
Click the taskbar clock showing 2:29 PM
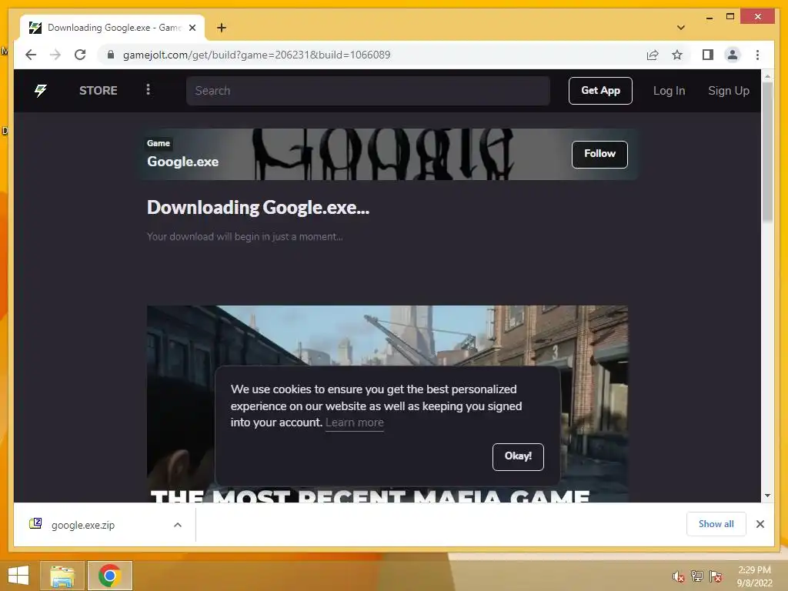tap(754, 576)
